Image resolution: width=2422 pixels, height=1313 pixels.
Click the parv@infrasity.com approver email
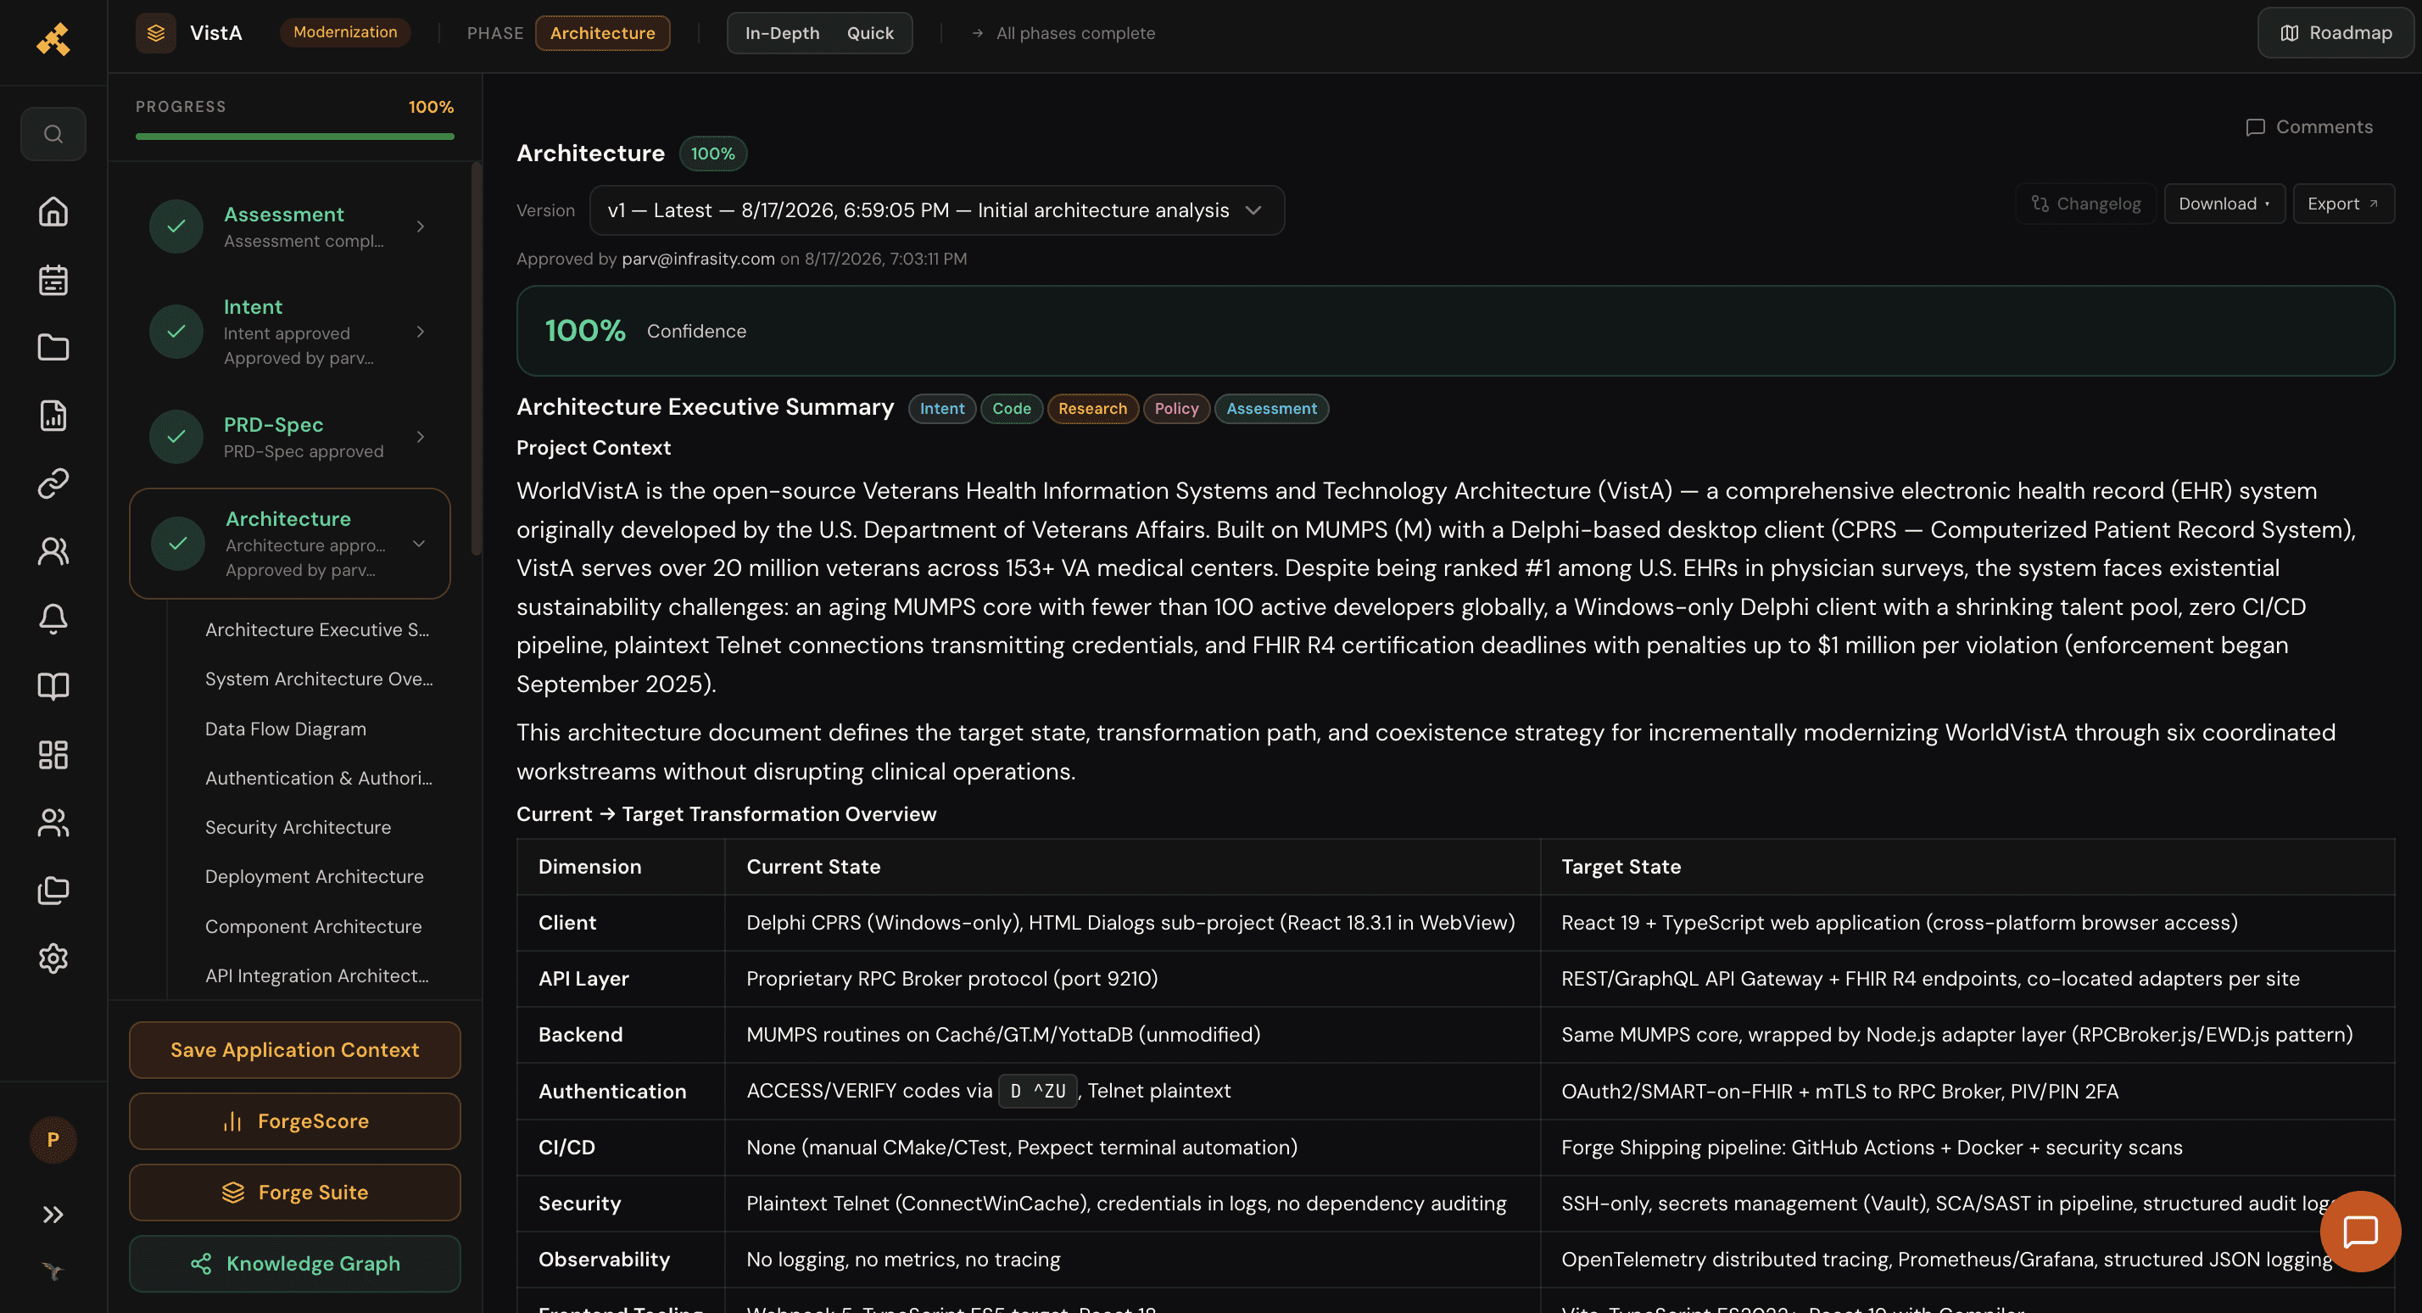coord(699,259)
